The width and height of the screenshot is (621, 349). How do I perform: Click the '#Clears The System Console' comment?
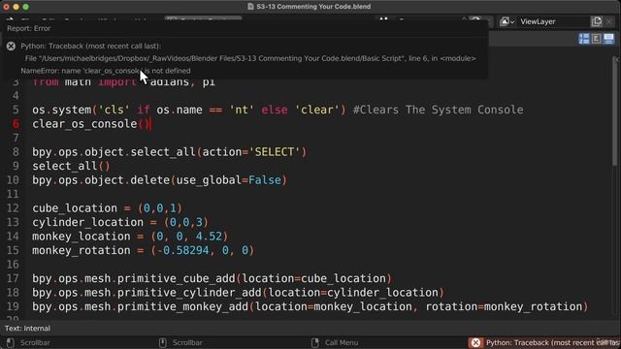(x=438, y=110)
